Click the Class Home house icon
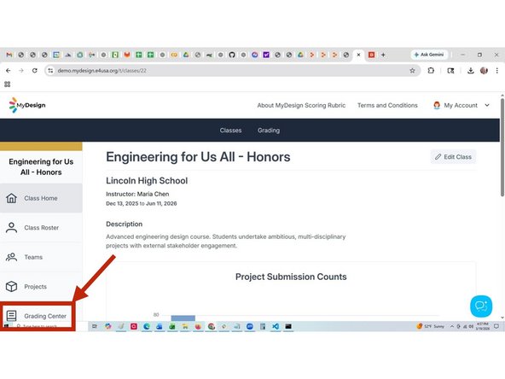The width and height of the screenshot is (505, 379). 12,198
